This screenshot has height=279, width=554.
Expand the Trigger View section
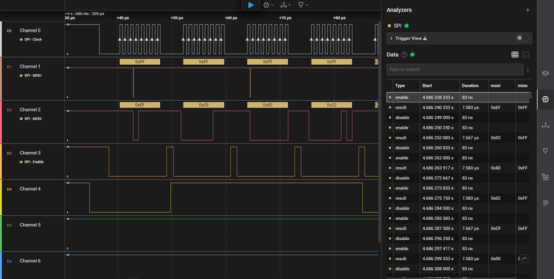[x=392, y=38]
